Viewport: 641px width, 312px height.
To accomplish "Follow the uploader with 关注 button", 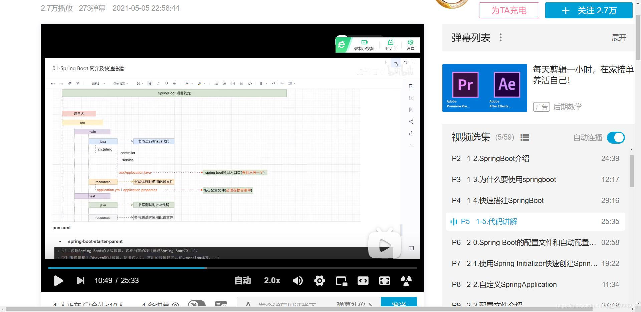I will click(589, 10).
